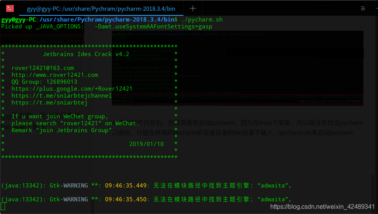The width and height of the screenshot is (378, 214).
Task: Click the rover12421@163.com email text
Action: (43, 68)
